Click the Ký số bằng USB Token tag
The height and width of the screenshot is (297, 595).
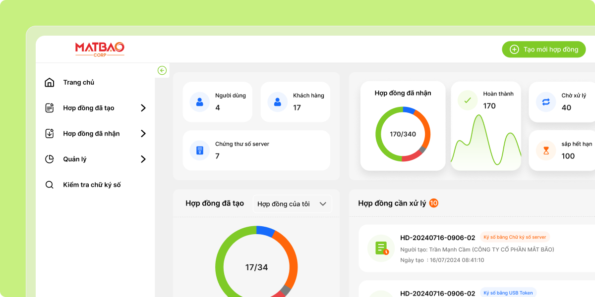click(x=508, y=293)
